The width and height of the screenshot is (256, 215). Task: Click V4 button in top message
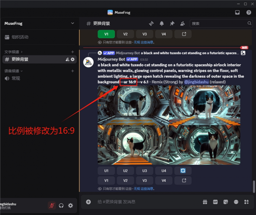click(164, 34)
